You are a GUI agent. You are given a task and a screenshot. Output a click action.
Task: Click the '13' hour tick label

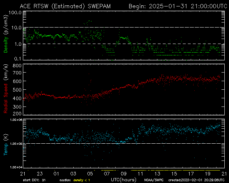(x=157, y=174)
